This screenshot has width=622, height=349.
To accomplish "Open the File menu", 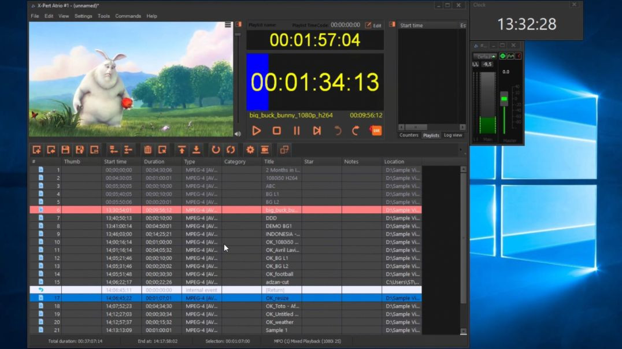I will [35, 16].
